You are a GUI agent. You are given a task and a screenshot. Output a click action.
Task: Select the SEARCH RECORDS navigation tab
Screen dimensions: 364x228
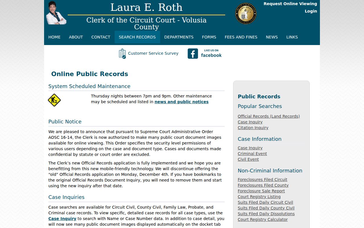(x=137, y=37)
